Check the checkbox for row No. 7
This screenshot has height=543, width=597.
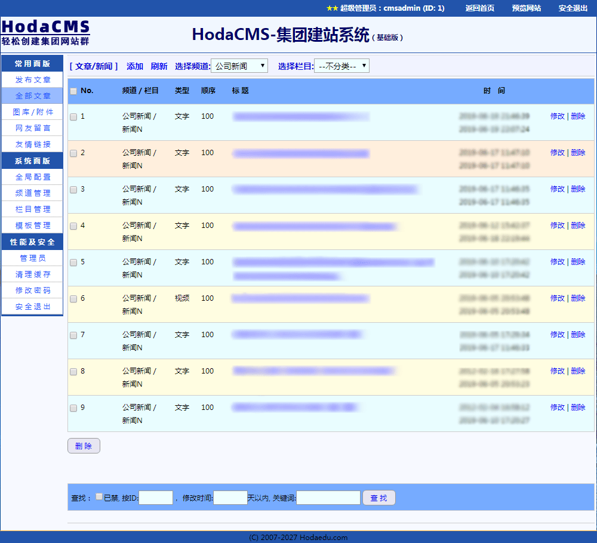[73, 335]
